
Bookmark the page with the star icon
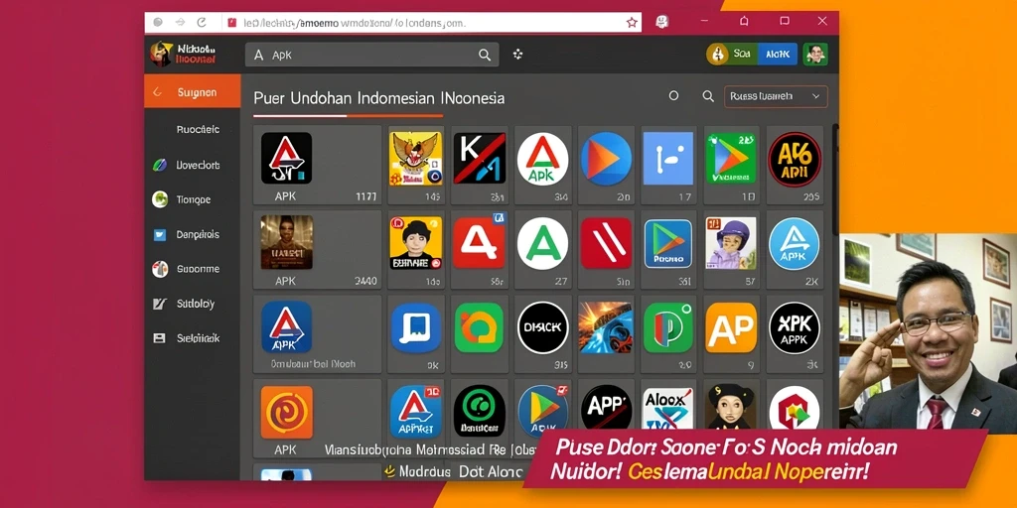(x=632, y=23)
